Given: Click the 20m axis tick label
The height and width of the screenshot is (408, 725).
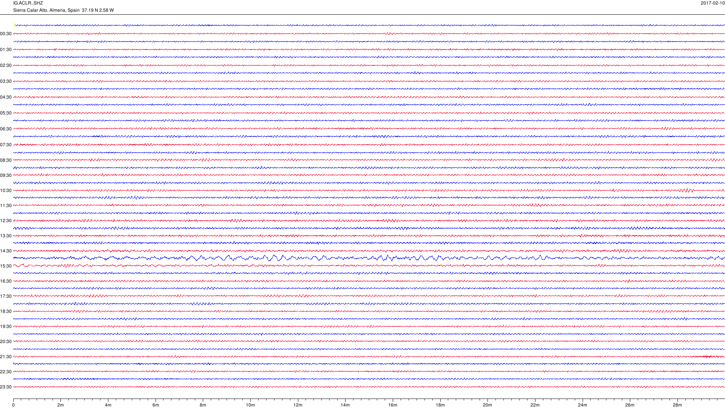Looking at the screenshot, I should pos(487,405).
